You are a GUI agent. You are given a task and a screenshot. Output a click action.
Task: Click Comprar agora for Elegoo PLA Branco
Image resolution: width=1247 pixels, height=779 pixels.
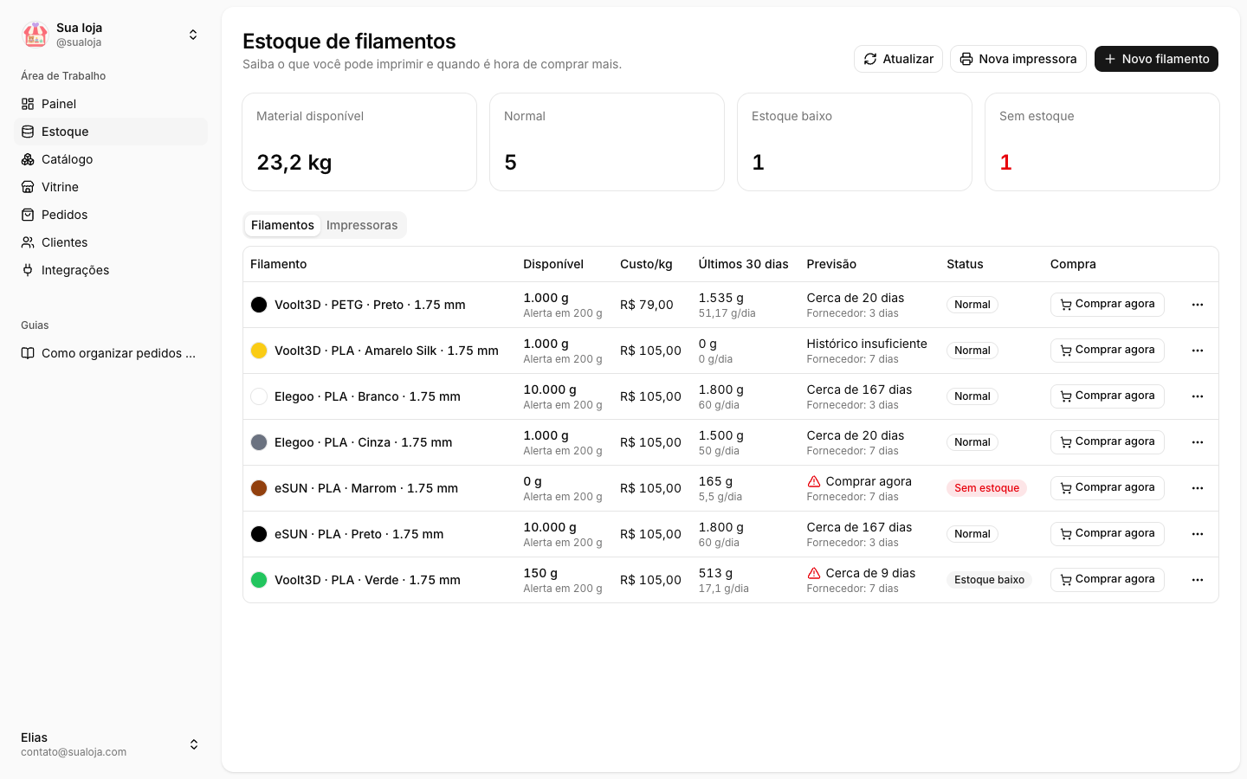click(x=1108, y=396)
